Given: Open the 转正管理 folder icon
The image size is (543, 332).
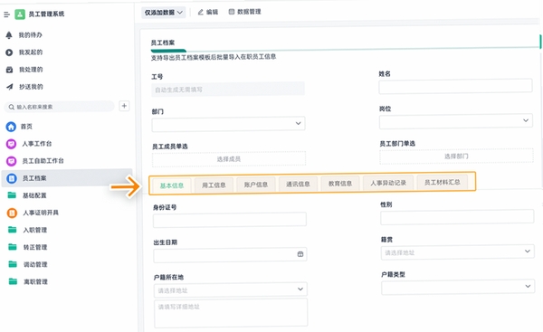Looking at the screenshot, I should [x=13, y=247].
